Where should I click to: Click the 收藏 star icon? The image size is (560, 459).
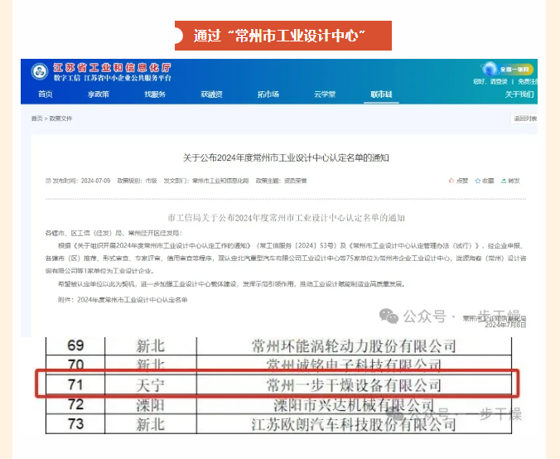pyautogui.click(x=476, y=181)
